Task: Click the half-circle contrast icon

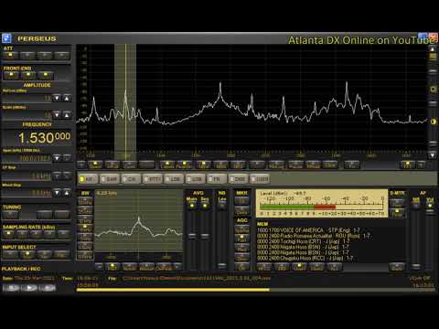Action: [434, 122]
